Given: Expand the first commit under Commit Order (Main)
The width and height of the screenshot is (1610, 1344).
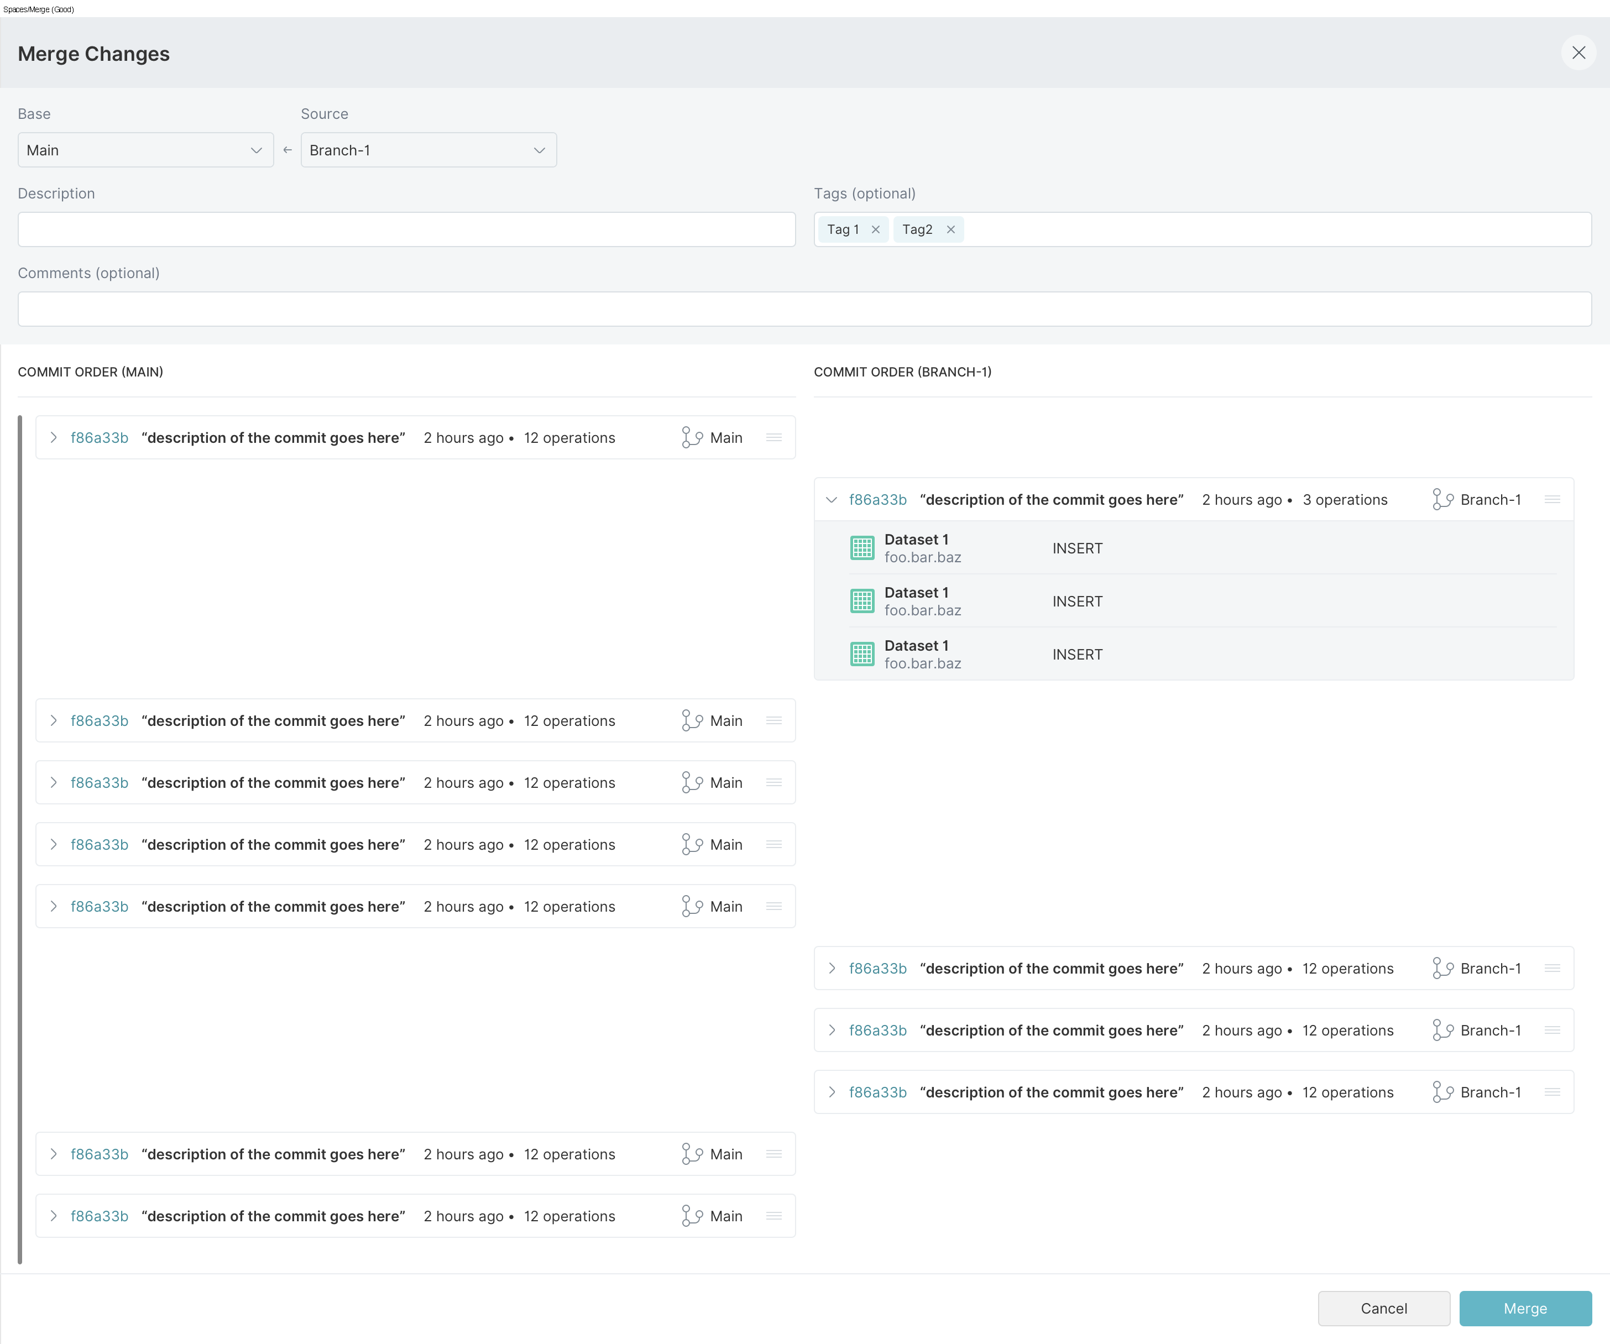Looking at the screenshot, I should 53,438.
